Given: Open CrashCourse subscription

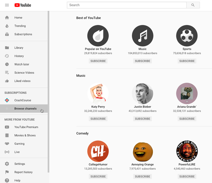Looking at the screenshot, I should [x=24, y=100].
